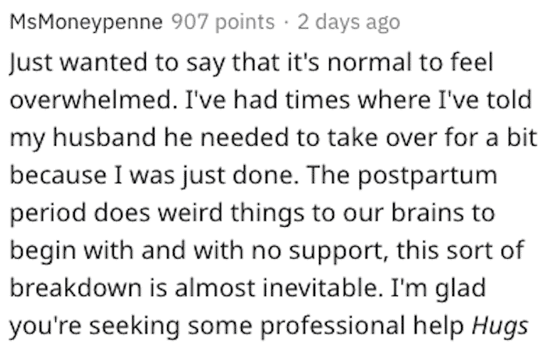Click the italic word "Hugs"
546x353 pixels.
tap(500, 327)
